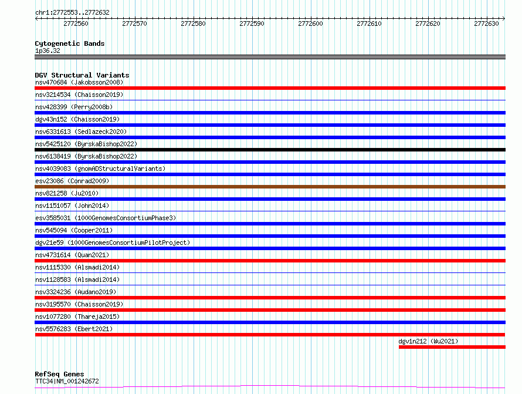
Task: Select the blue bar under esv3585031
Action: [270, 224]
